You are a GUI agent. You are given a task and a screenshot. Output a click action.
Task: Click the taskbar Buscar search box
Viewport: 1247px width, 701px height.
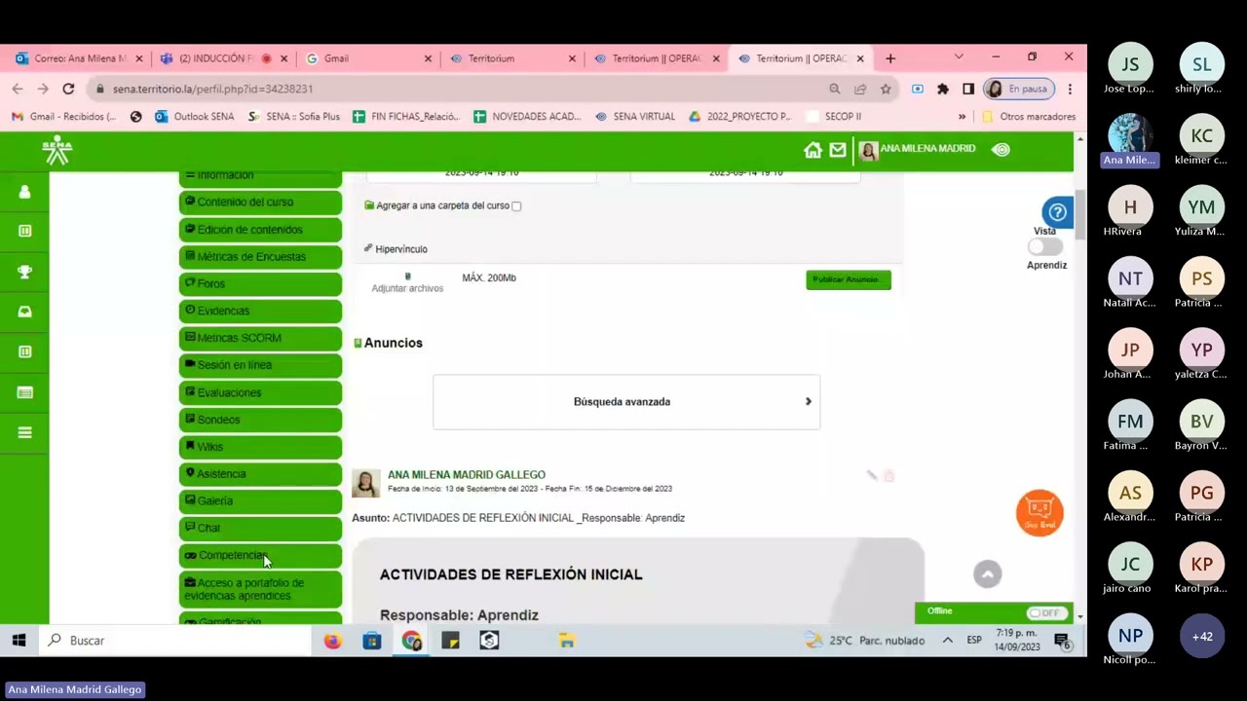(174, 641)
